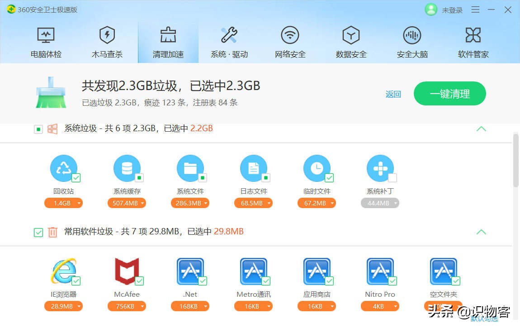Image resolution: width=520 pixels, height=328 pixels.
Task: Switch to the 电脑体检 tab
Action: [x=46, y=41]
